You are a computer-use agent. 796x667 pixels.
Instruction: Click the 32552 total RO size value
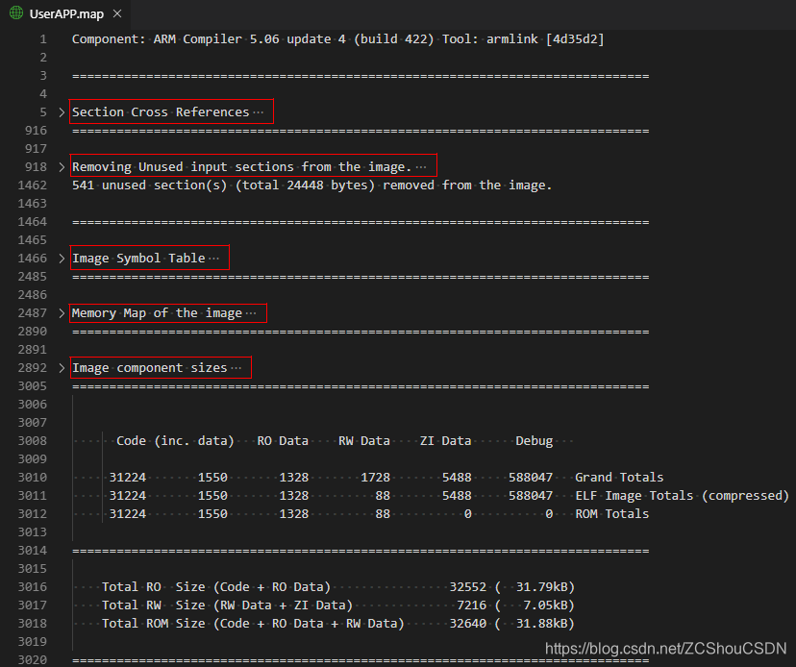tap(467, 587)
